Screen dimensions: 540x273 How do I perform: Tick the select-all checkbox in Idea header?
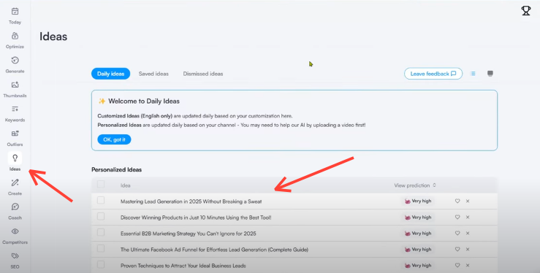[101, 184]
